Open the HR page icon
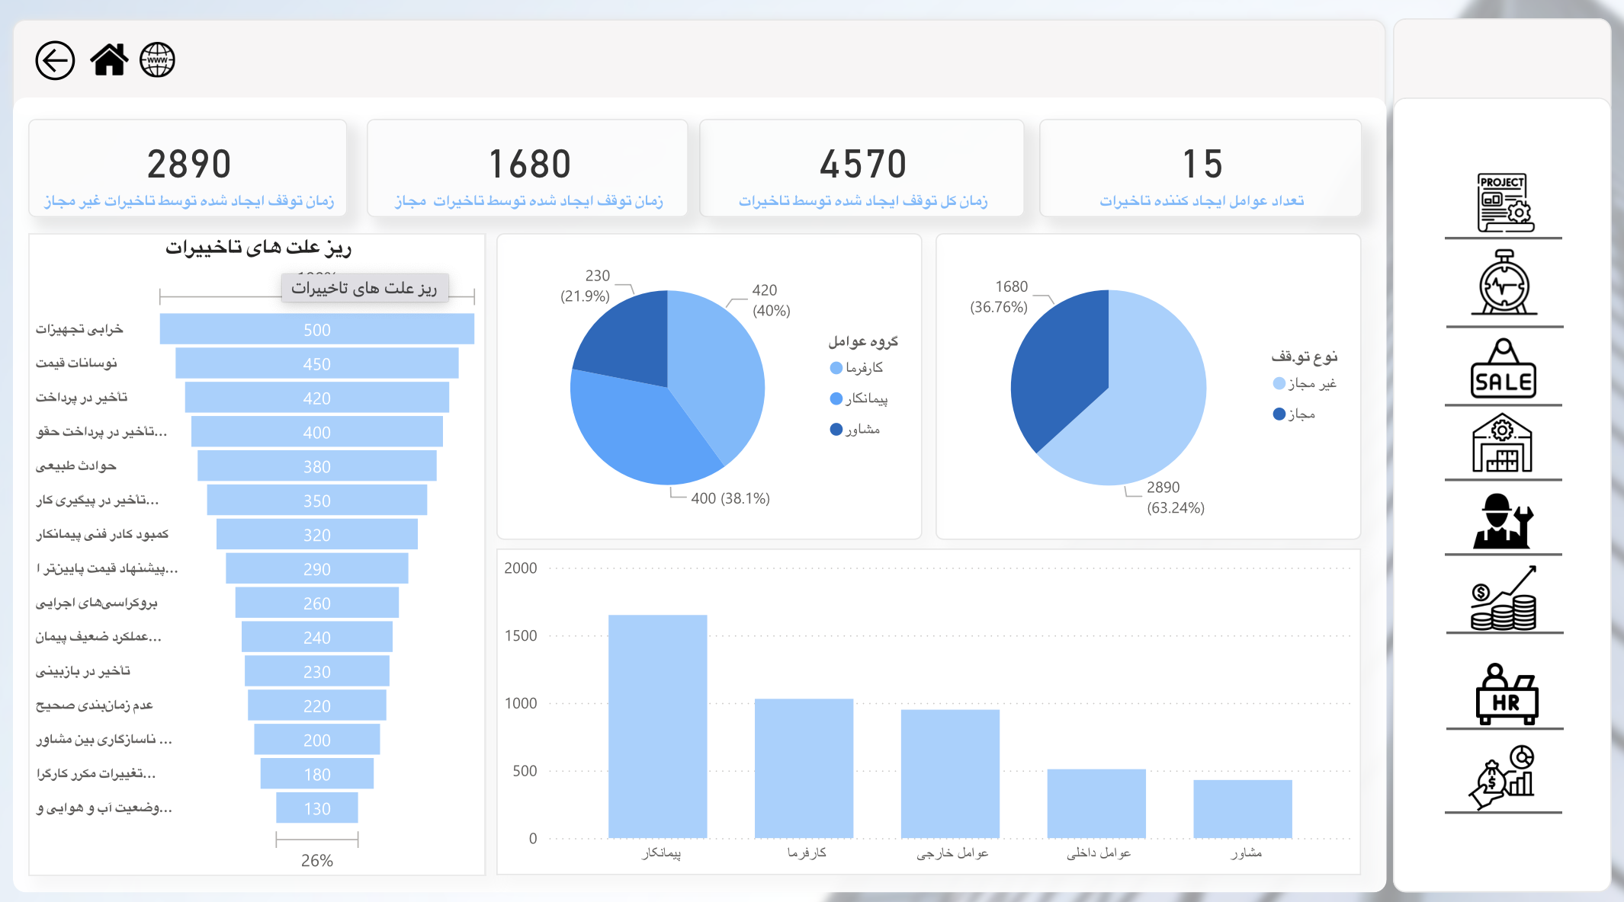The width and height of the screenshot is (1624, 902). pyautogui.click(x=1506, y=694)
